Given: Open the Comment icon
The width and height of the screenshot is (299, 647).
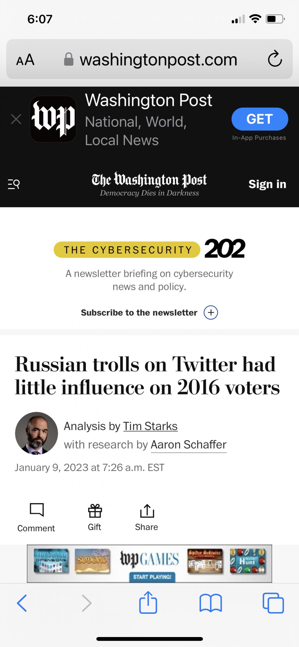Looking at the screenshot, I should pos(36,510).
